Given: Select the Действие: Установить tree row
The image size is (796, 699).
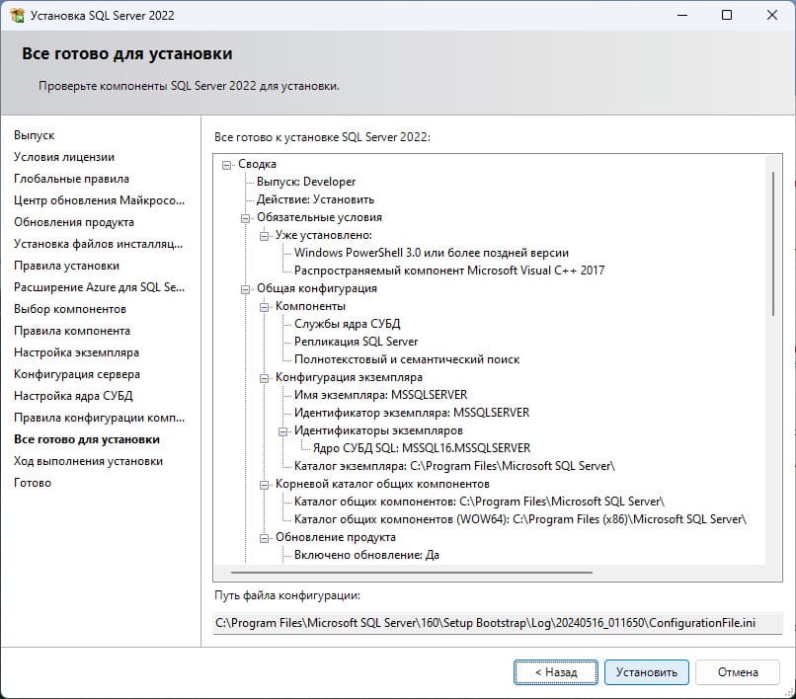Looking at the screenshot, I should 315,200.
